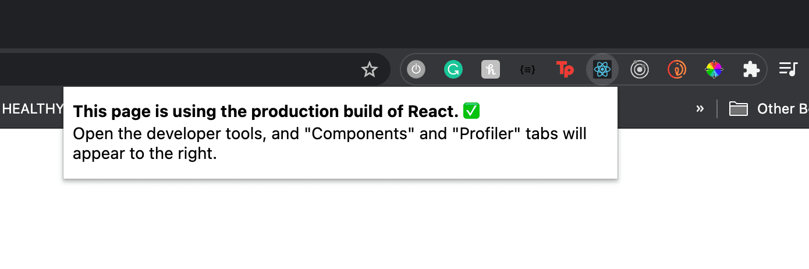Click the orange spiral extension icon

677,70
